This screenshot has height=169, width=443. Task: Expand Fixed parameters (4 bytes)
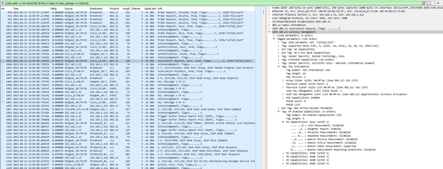tap(274, 36)
